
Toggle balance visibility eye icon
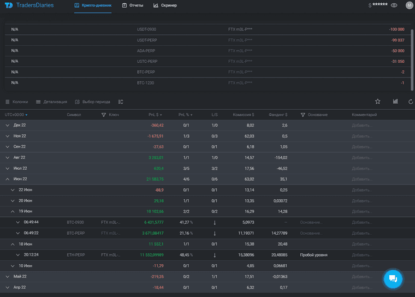[394, 5]
